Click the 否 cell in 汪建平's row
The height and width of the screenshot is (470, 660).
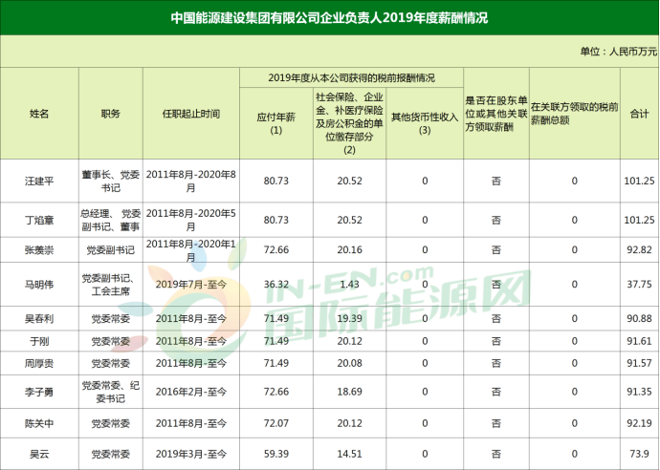[x=496, y=181]
